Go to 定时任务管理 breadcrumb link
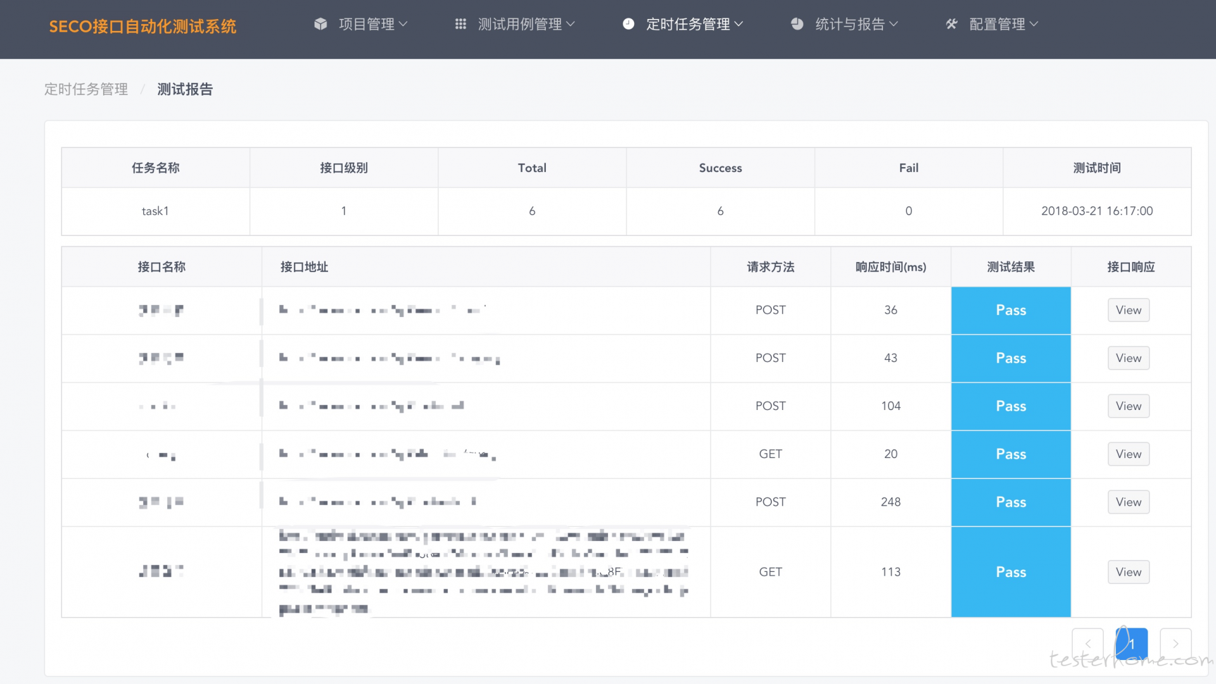This screenshot has width=1216, height=684. (x=86, y=89)
